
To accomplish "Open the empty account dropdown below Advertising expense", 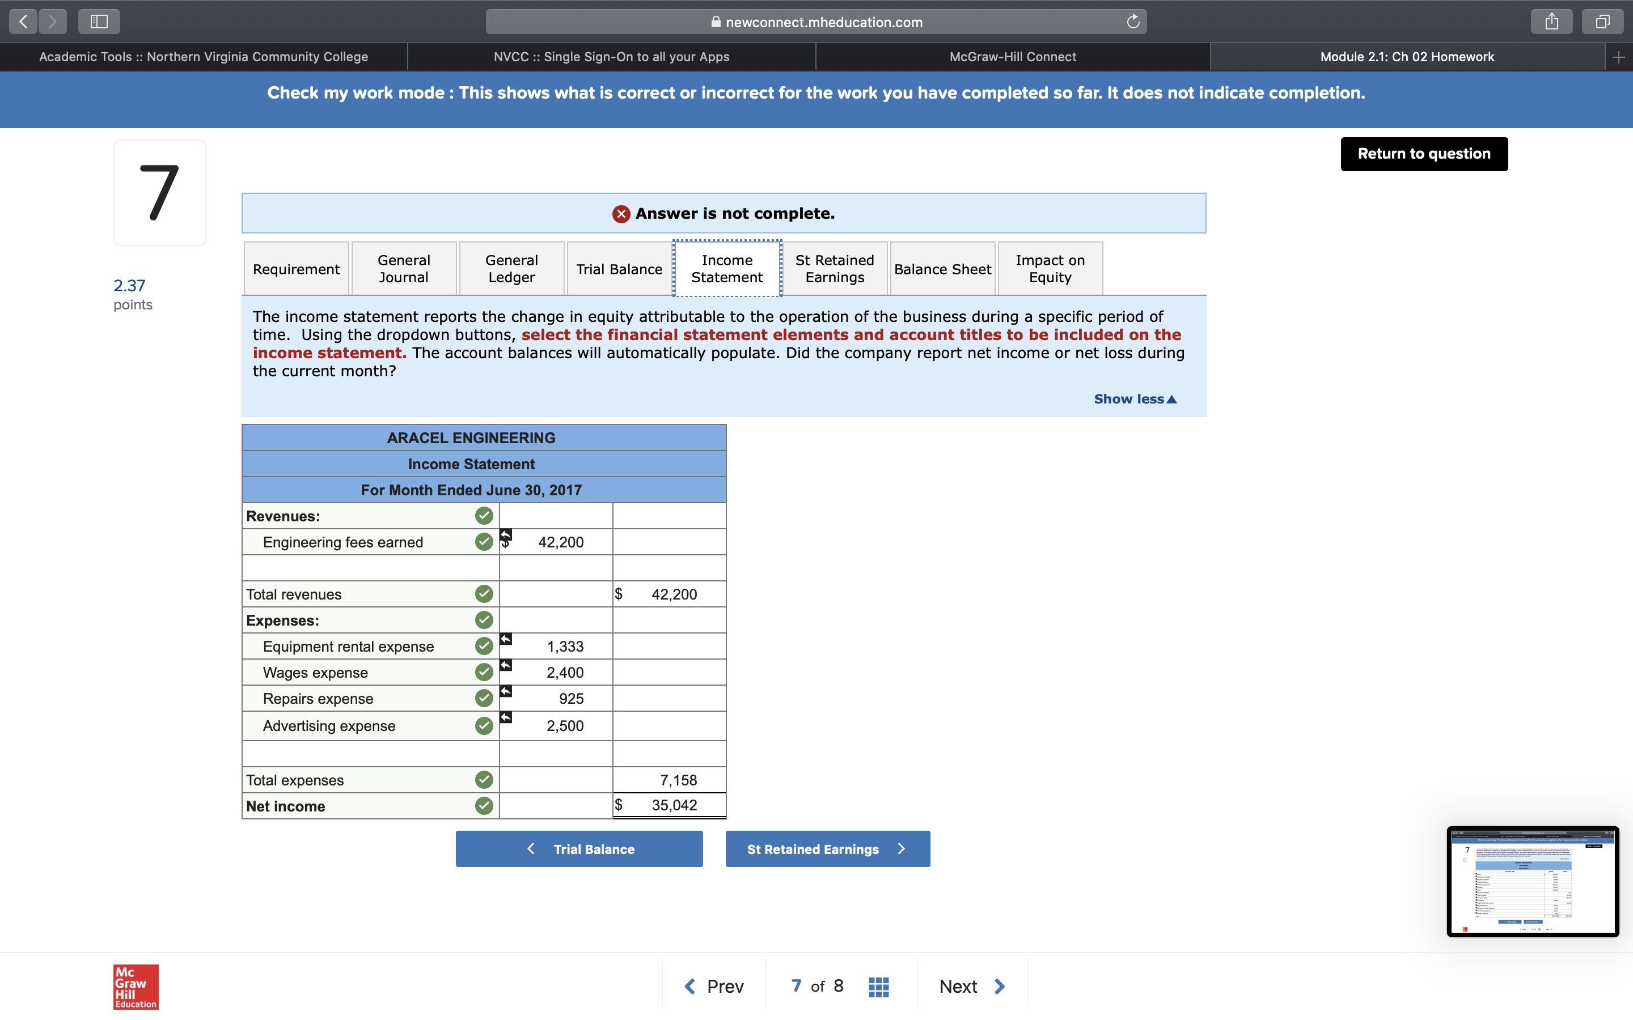I will tap(370, 754).
